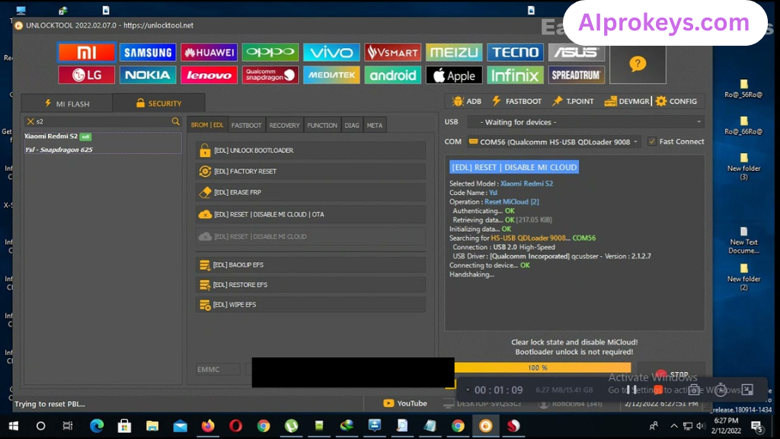This screenshot has width=780, height=439.
Task: Select the Infinix brand icon
Action: tap(515, 75)
